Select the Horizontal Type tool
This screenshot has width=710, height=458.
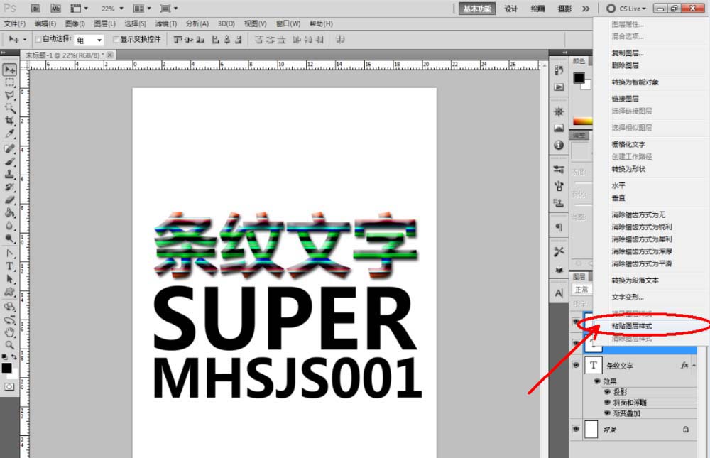click(10, 266)
